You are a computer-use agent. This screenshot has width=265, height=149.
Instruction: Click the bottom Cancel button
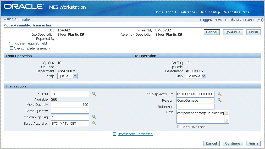[211, 144]
